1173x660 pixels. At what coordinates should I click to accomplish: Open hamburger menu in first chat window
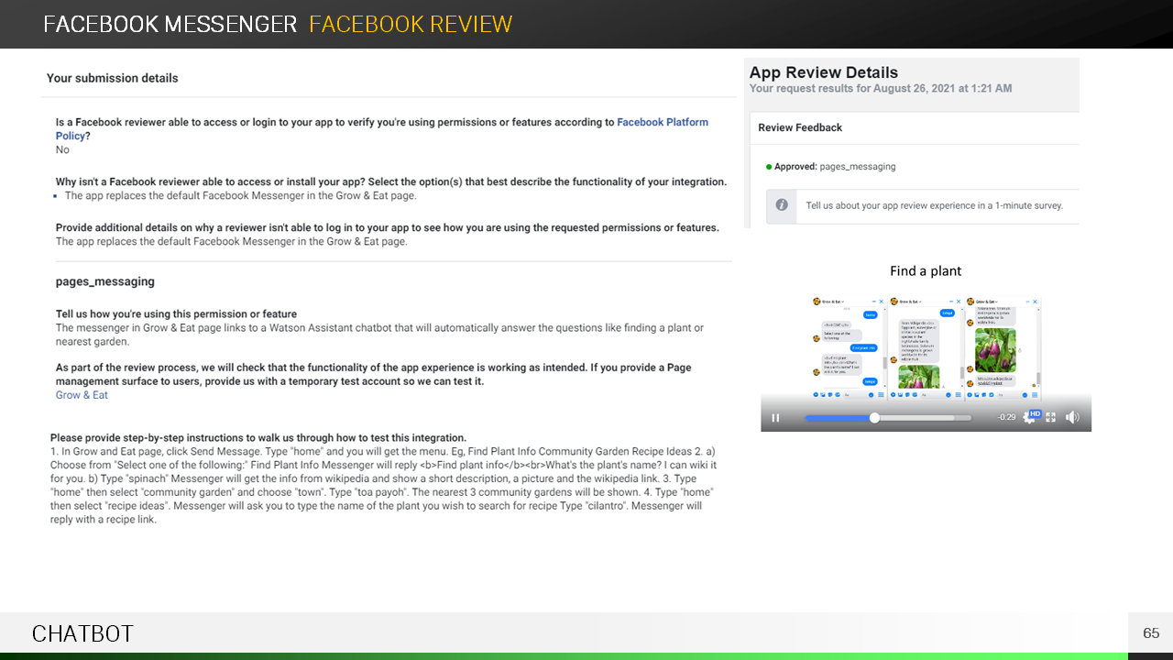point(882,394)
